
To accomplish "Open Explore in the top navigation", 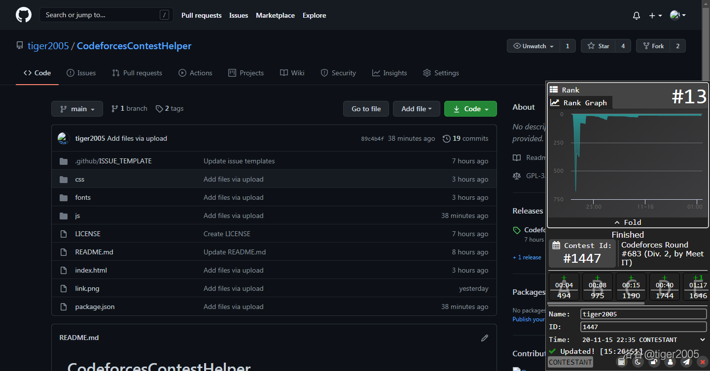I will (314, 15).
